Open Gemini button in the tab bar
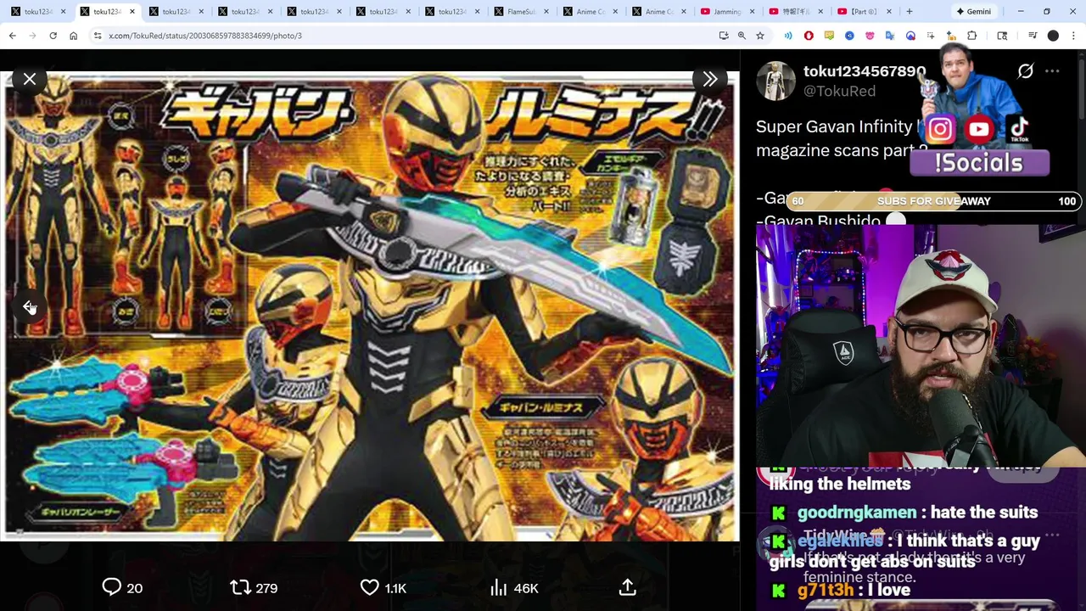The width and height of the screenshot is (1086, 611). tap(973, 12)
